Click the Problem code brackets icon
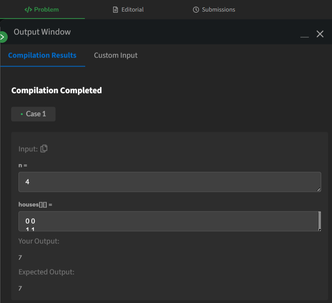 [28, 10]
